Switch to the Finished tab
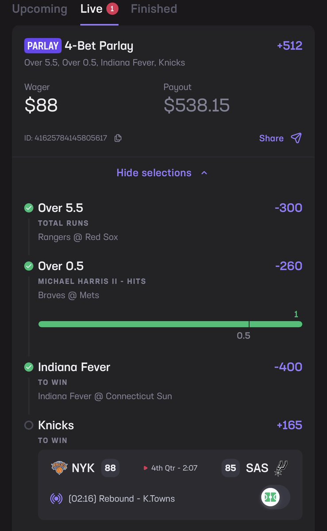 pos(154,9)
